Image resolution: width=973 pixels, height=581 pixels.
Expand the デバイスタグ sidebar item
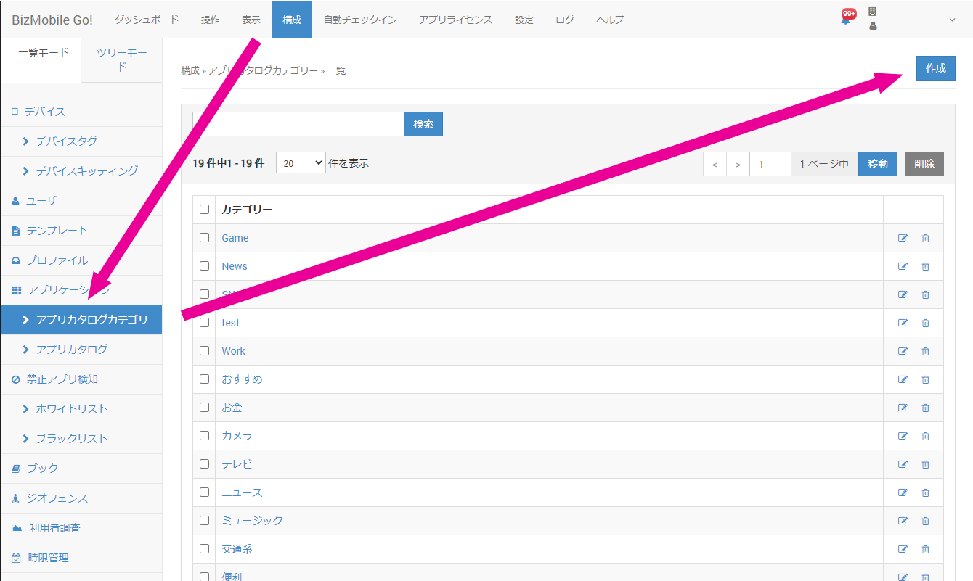point(66,141)
